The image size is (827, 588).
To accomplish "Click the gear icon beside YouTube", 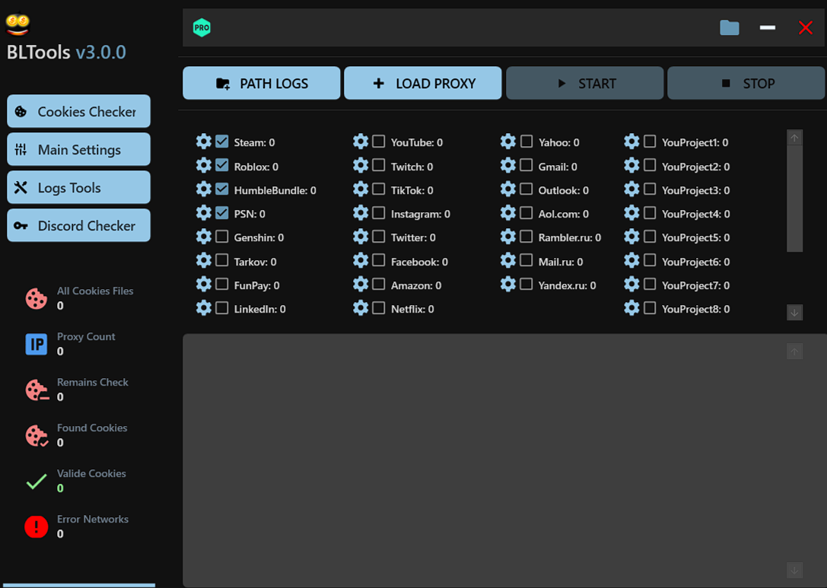I will pos(361,141).
